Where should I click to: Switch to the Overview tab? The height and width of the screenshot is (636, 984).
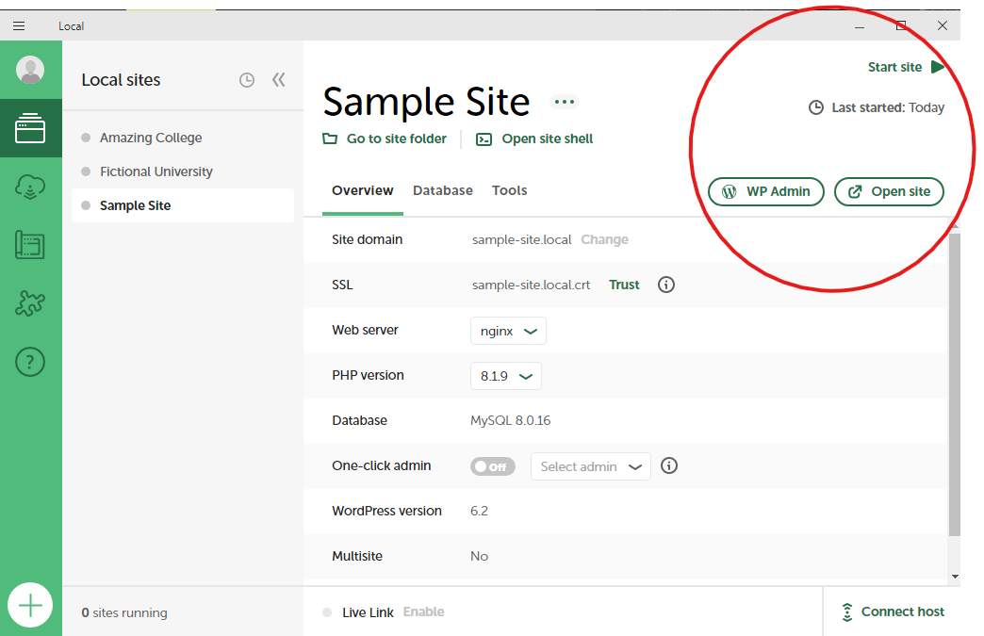point(363,190)
